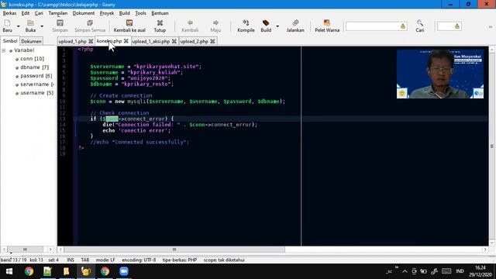The image size is (496, 279).
Task: Close the upload_2.php tab
Action: [x=212, y=41]
